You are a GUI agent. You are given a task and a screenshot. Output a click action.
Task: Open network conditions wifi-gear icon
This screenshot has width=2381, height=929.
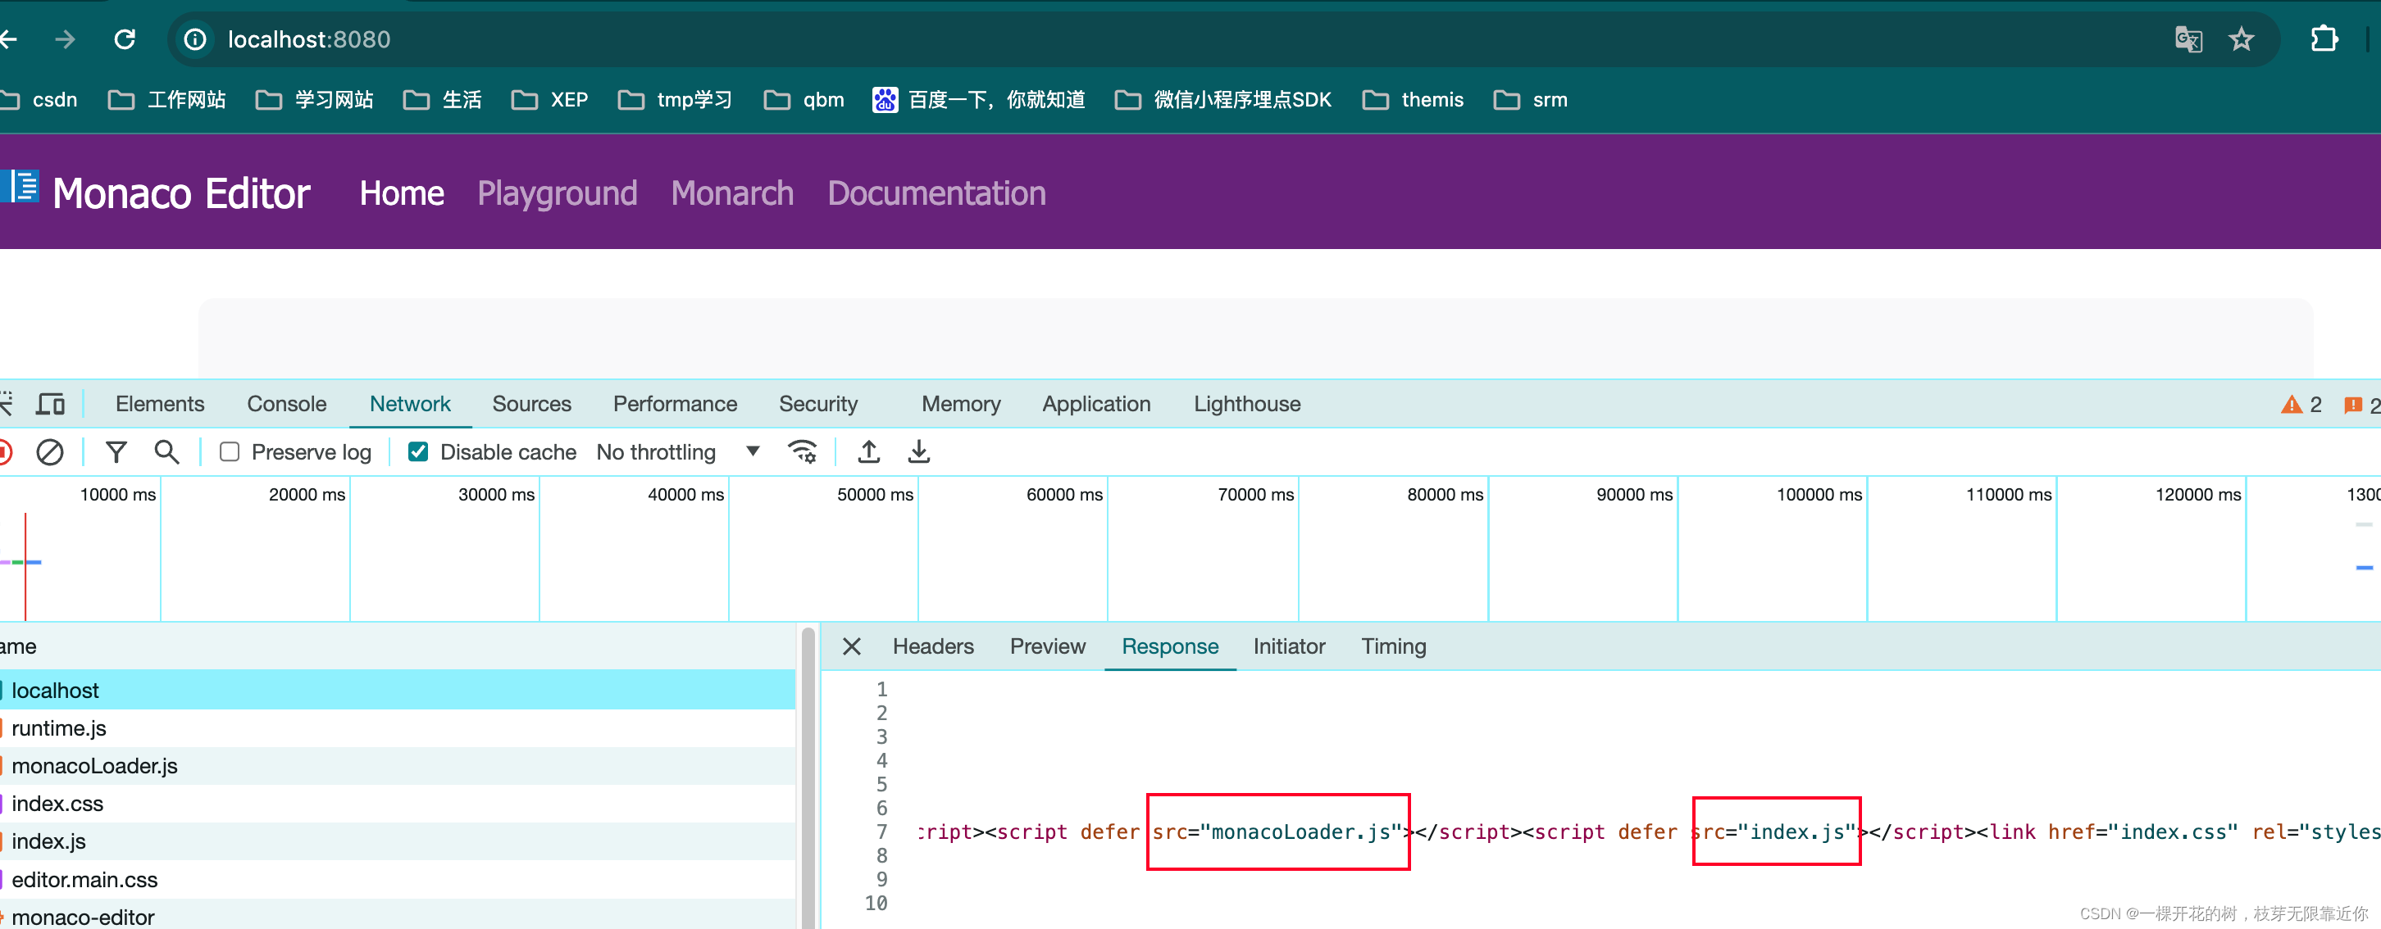[x=801, y=451]
